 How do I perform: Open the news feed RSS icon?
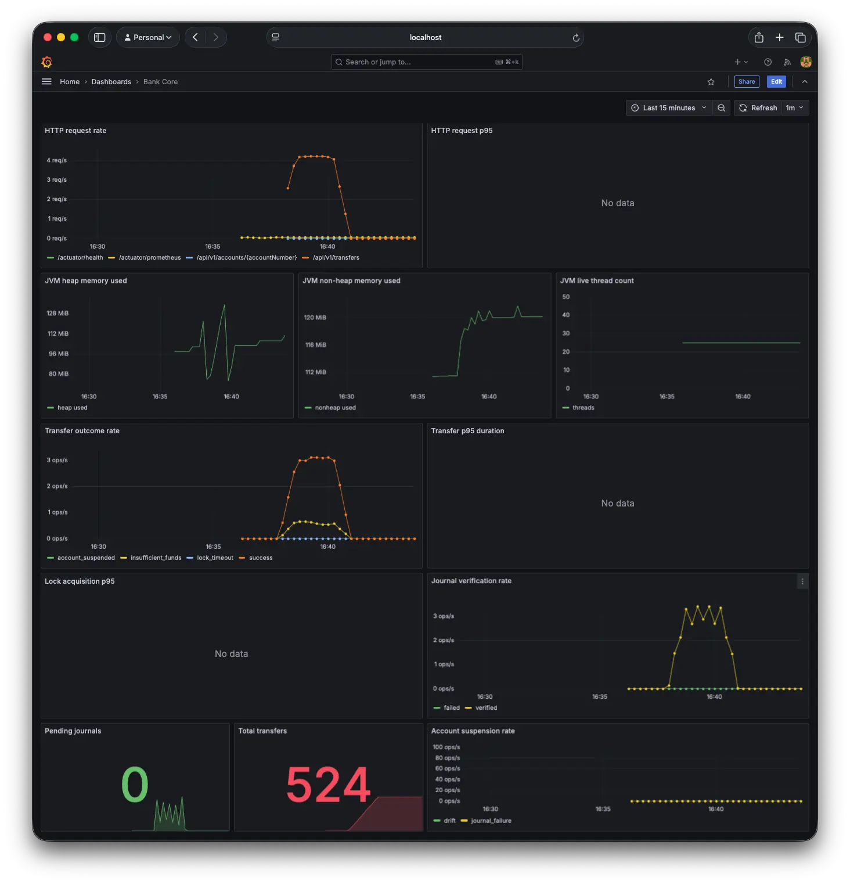(x=787, y=62)
